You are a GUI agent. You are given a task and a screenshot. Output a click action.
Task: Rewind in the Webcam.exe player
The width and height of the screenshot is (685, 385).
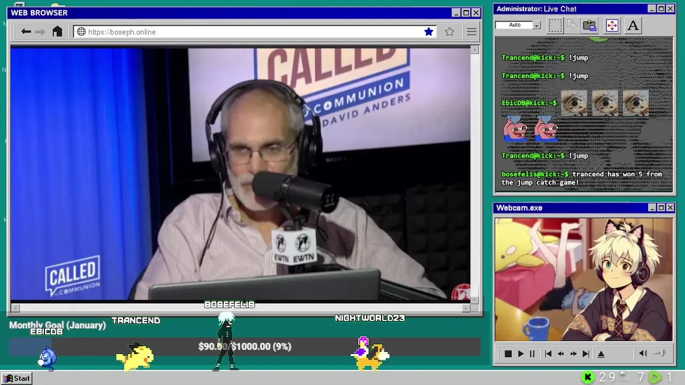[560, 353]
